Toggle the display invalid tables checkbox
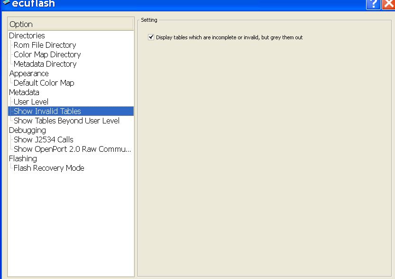This screenshot has height=279, width=395. 151,37
